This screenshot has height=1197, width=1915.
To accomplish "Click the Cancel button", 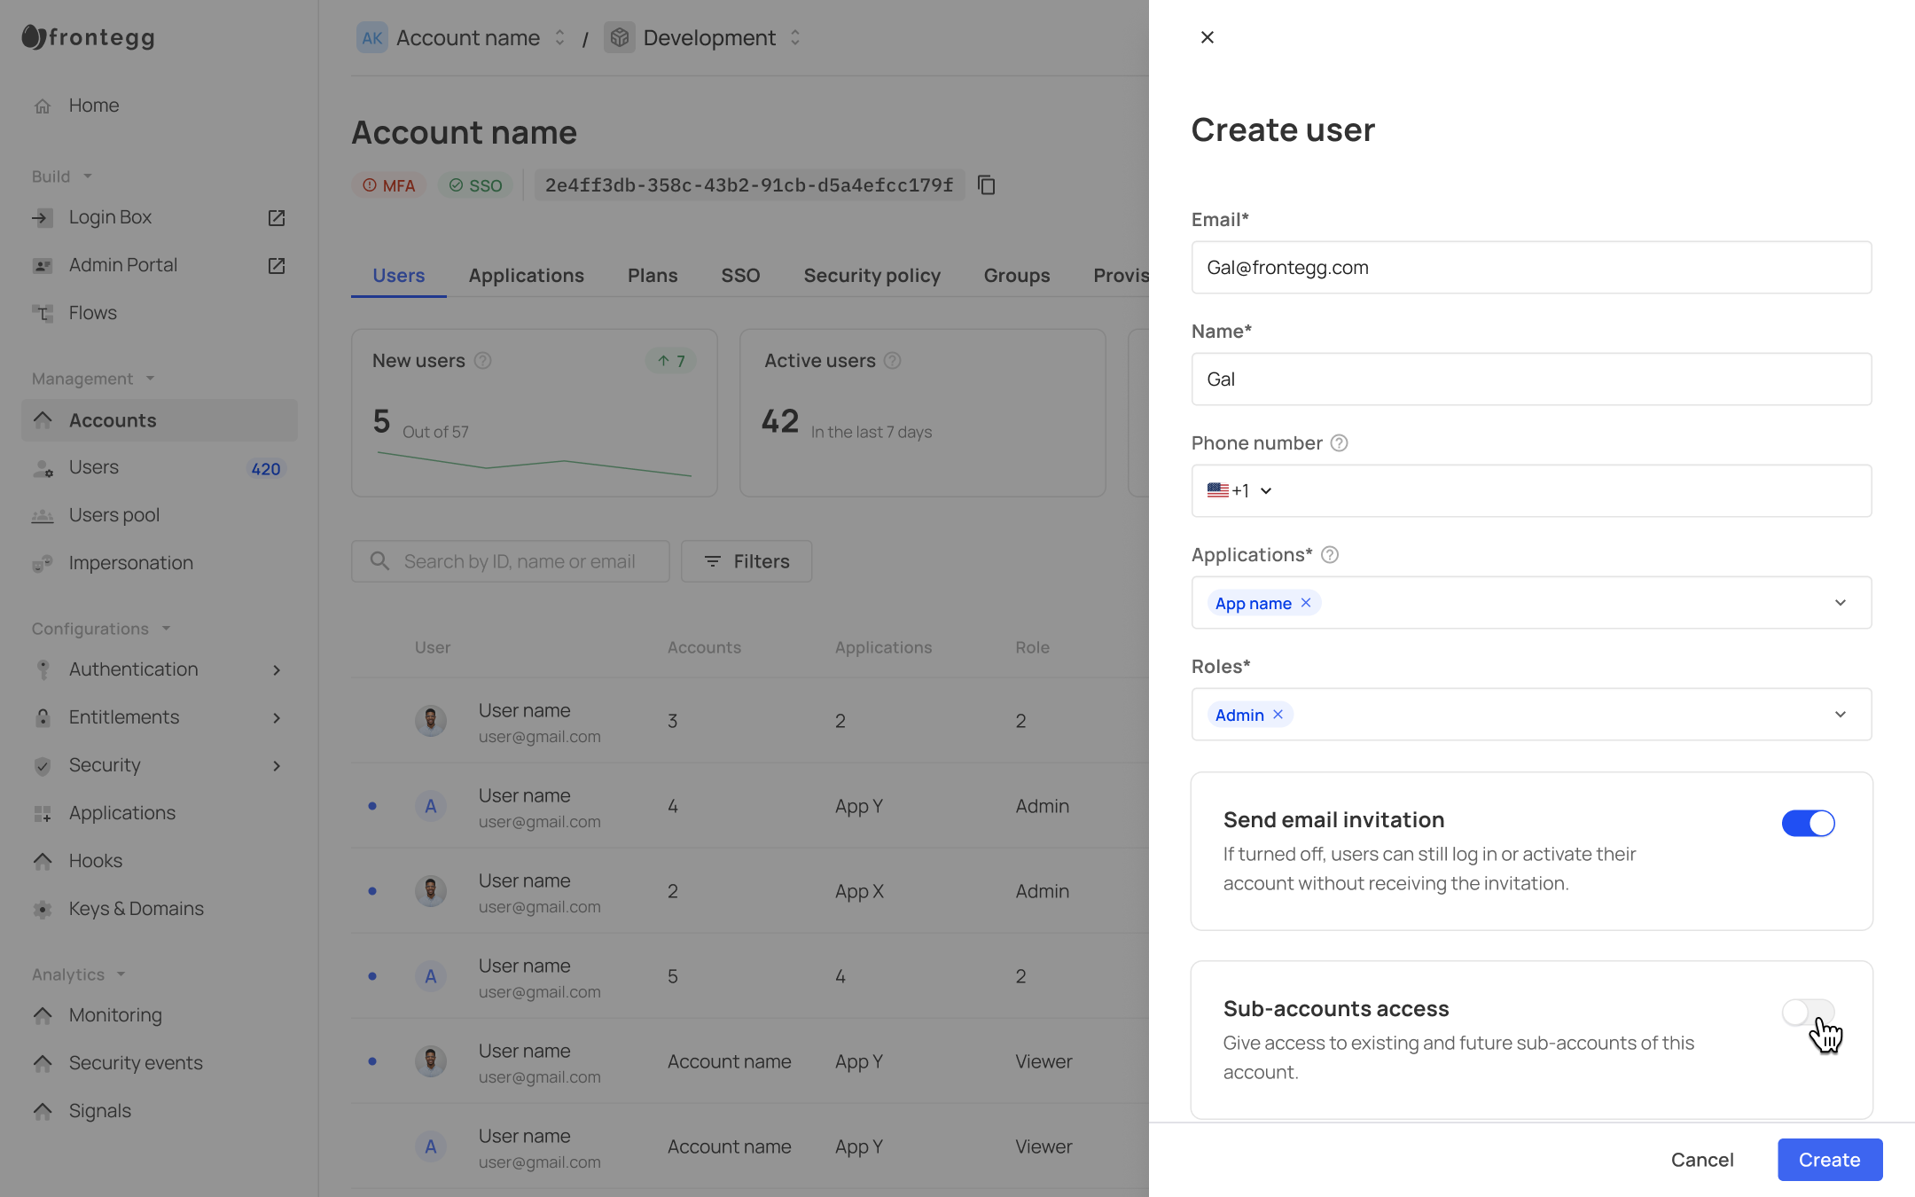I will (x=1701, y=1160).
